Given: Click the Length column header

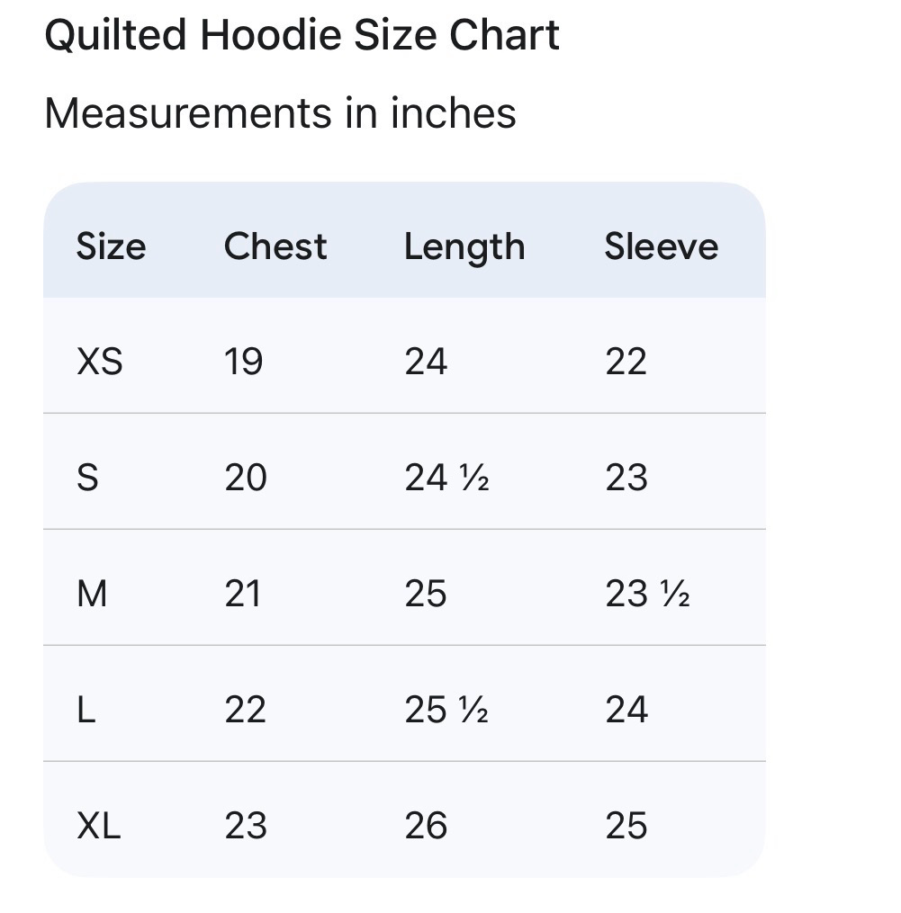Looking at the screenshot, I should click(x=464, y=247).
